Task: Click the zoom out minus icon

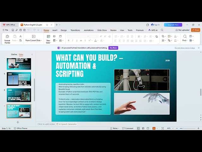Action: (177, 128)
